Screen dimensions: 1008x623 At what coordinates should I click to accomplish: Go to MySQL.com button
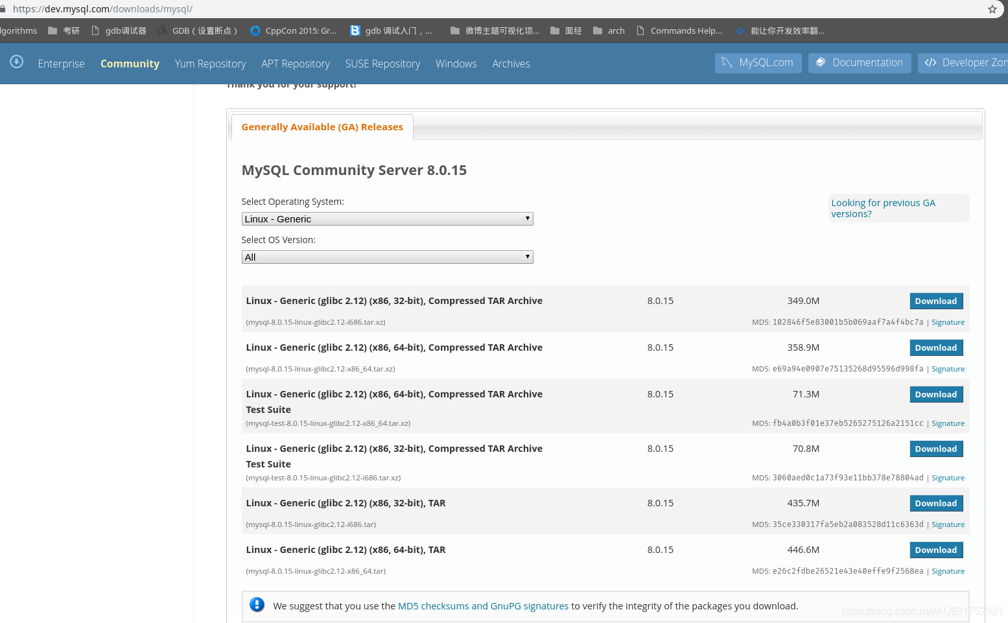point(758,63)
